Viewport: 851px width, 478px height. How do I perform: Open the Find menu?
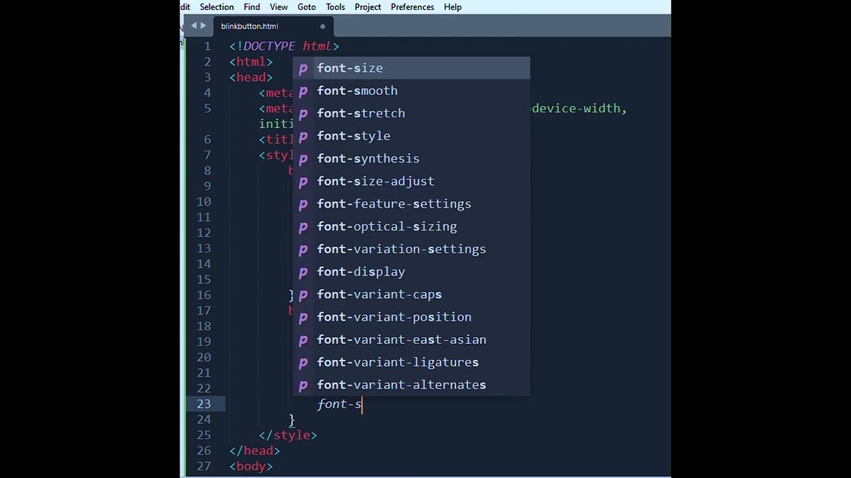[252, 7]
